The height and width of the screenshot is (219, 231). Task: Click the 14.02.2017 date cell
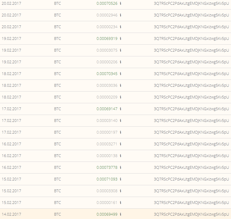[x=11, y=214]
